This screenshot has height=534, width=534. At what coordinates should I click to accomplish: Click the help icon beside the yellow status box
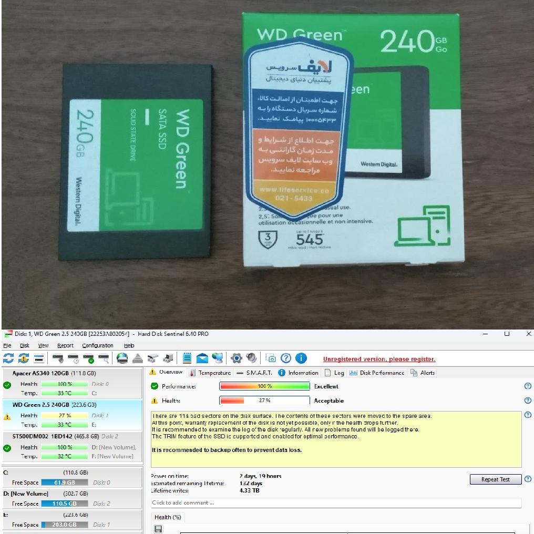coord(528,415)
